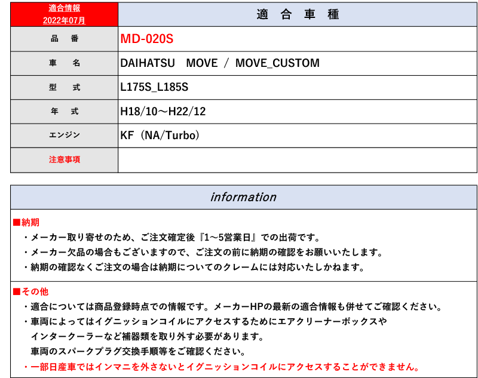This screenshot has height=378, width=478.
Task: Click the red 適合情報 2022年07月 header cell
Action: click(x=65, y=14)
